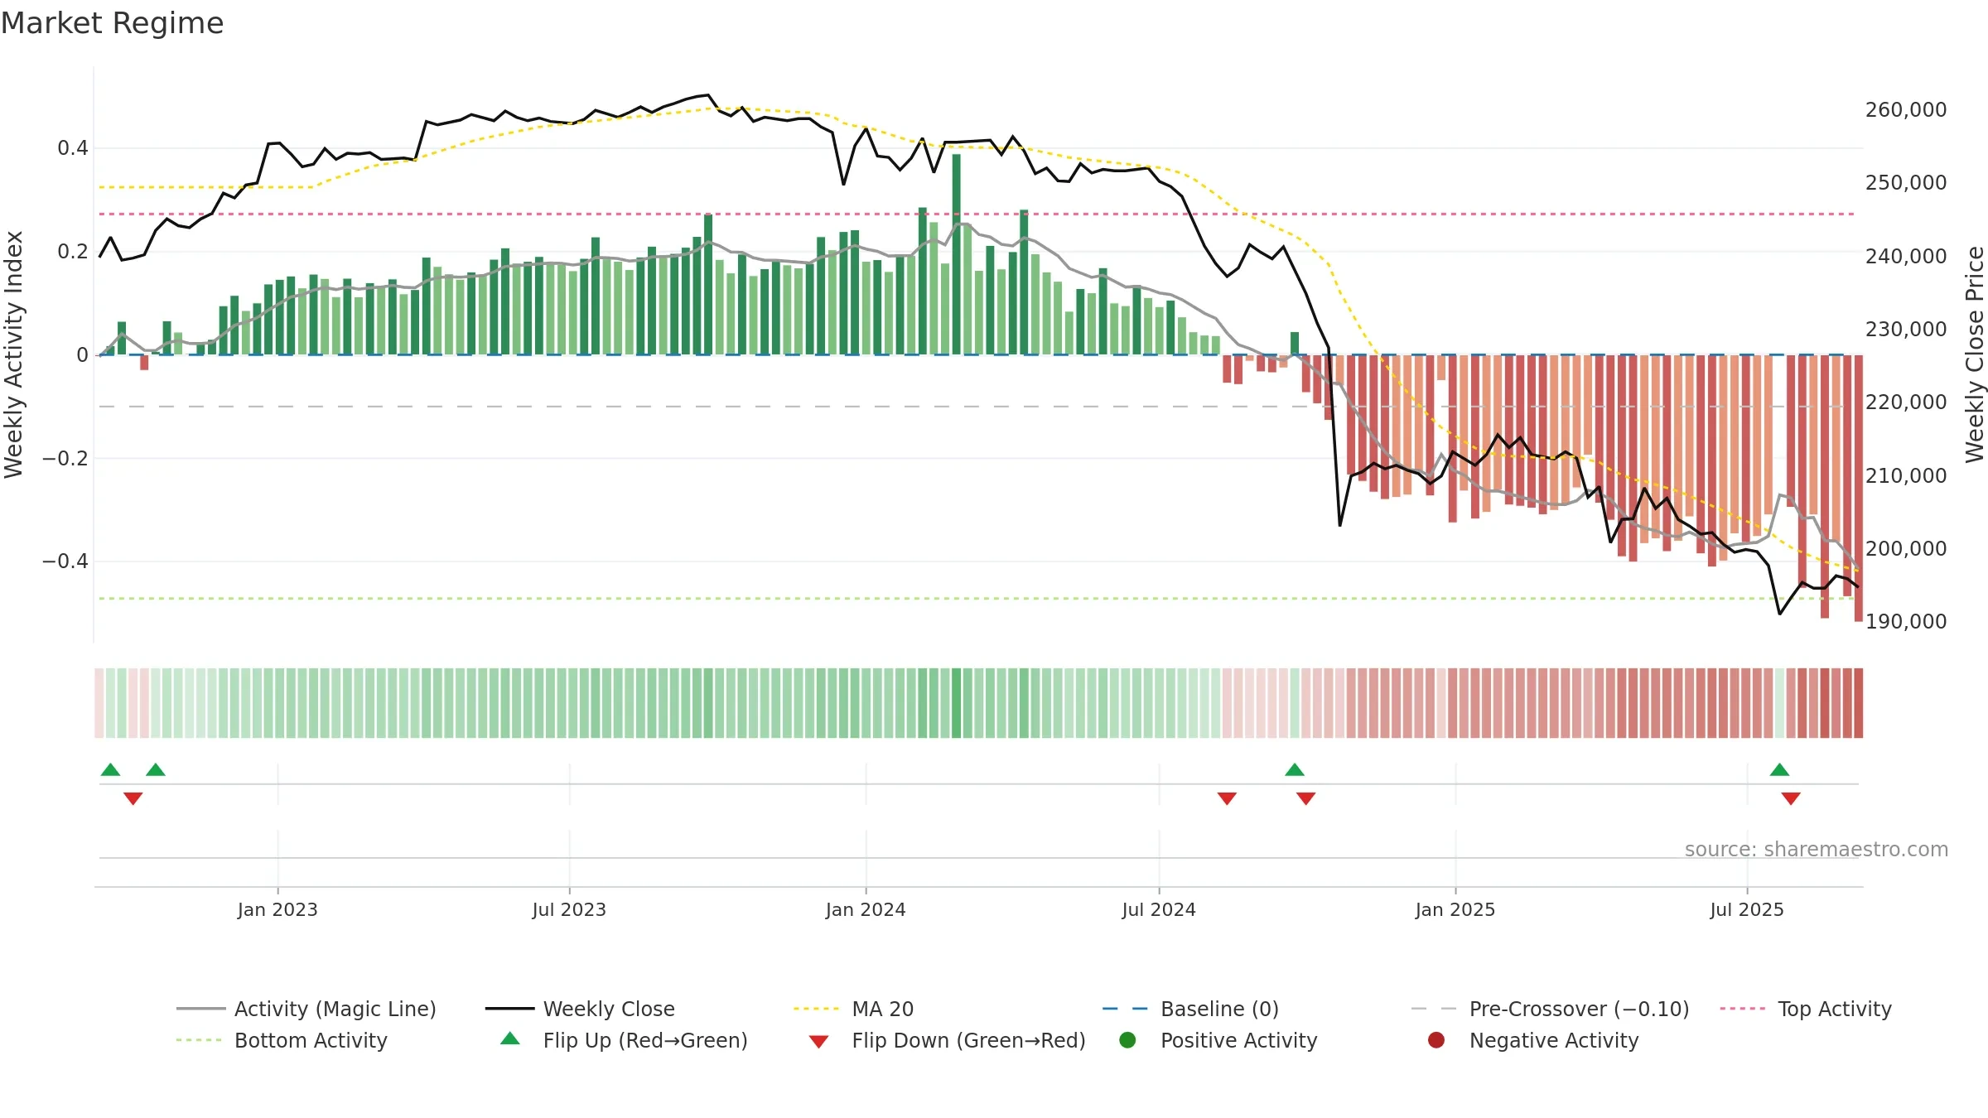Click the source: sharemaestro.com text
Screen dimensions: 1988x1118
pyautogui.click(x=1816, y=850)
